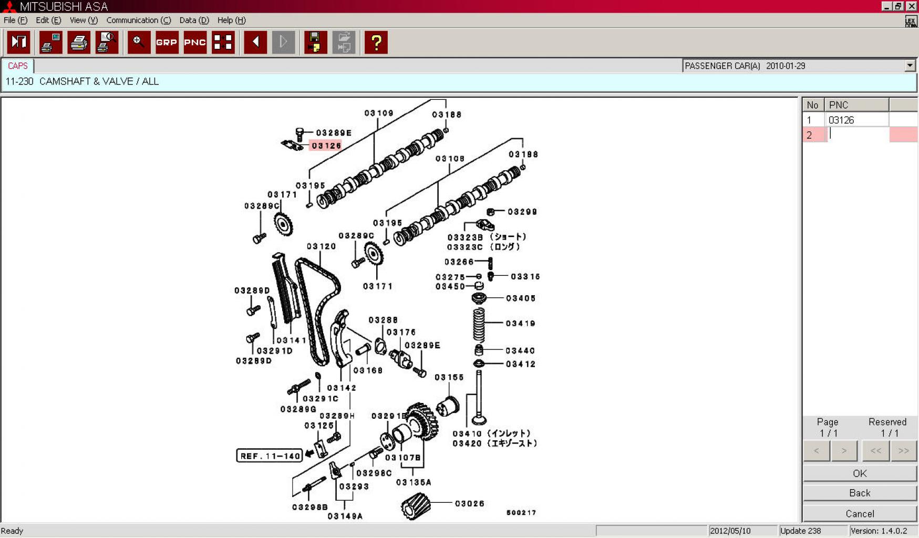The height and width of the screenshot is (538, 919).
Task: Click the four-squares thumbnail view icon
Action: tap(223, 43)
